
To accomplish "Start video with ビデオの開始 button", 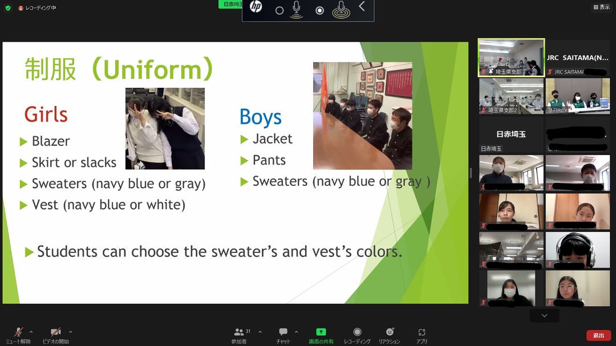I will click(x=55, y=335).
